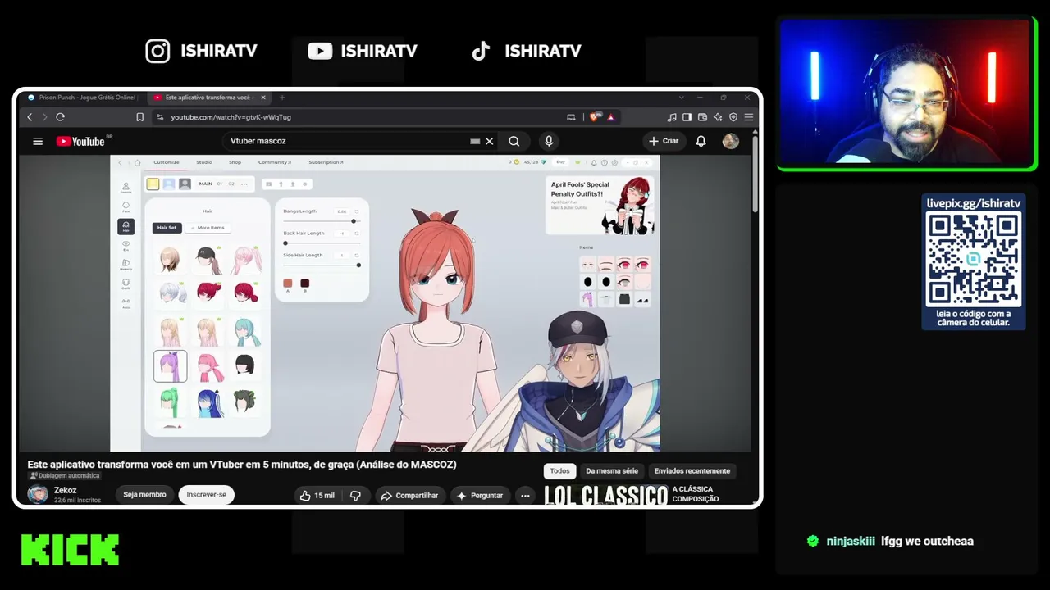Click the Inscrever-se subscribe button
Image resolution: width=1050 pixels, height=590 pixels.
pyautogui.click(x=207, y=495)
